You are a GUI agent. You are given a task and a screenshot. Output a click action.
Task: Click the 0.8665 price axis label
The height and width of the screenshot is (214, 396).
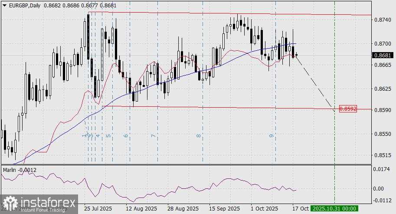pos(382,65)
